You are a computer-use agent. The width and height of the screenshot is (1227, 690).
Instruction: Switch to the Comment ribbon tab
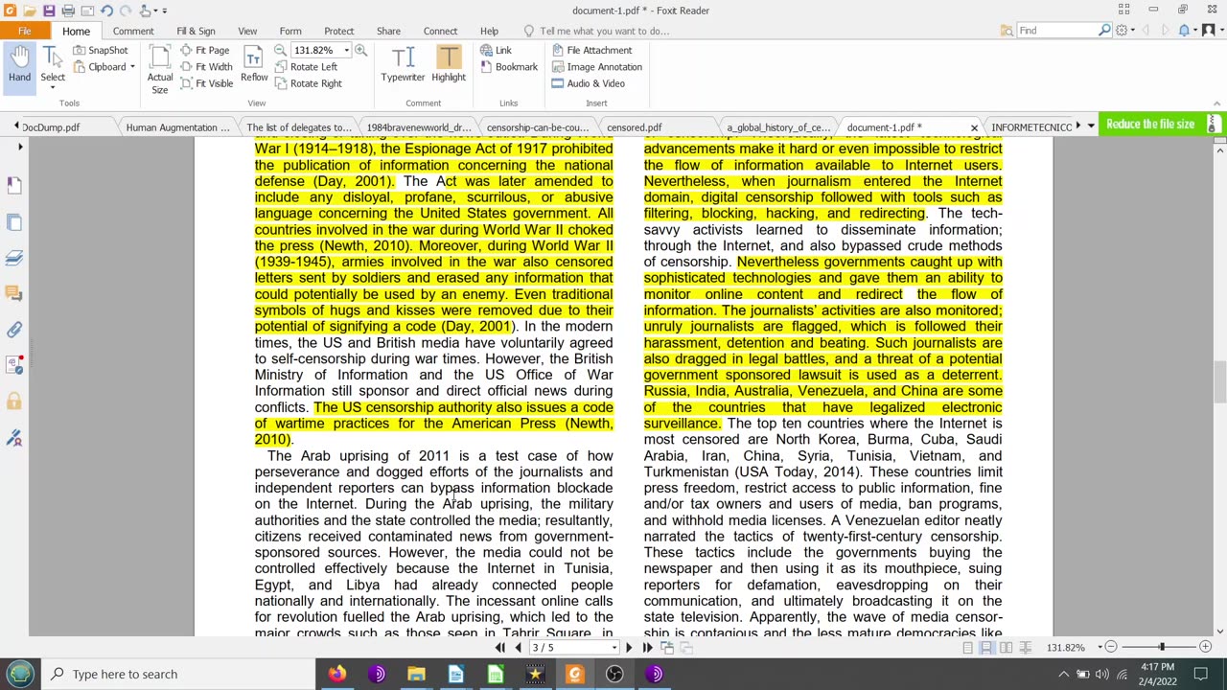coord(133,31)
